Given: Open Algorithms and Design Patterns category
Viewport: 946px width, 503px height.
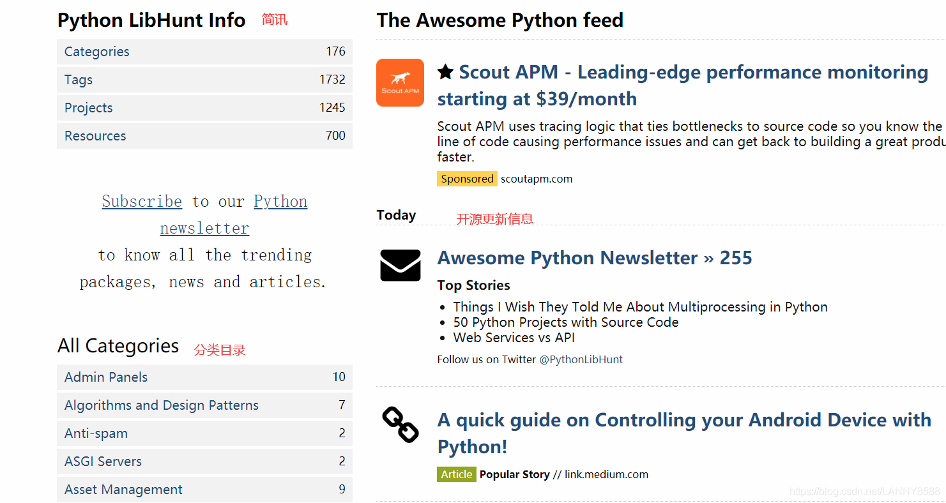Looking at the screenshot, I should pyautogui.click(x=204, y=405).
